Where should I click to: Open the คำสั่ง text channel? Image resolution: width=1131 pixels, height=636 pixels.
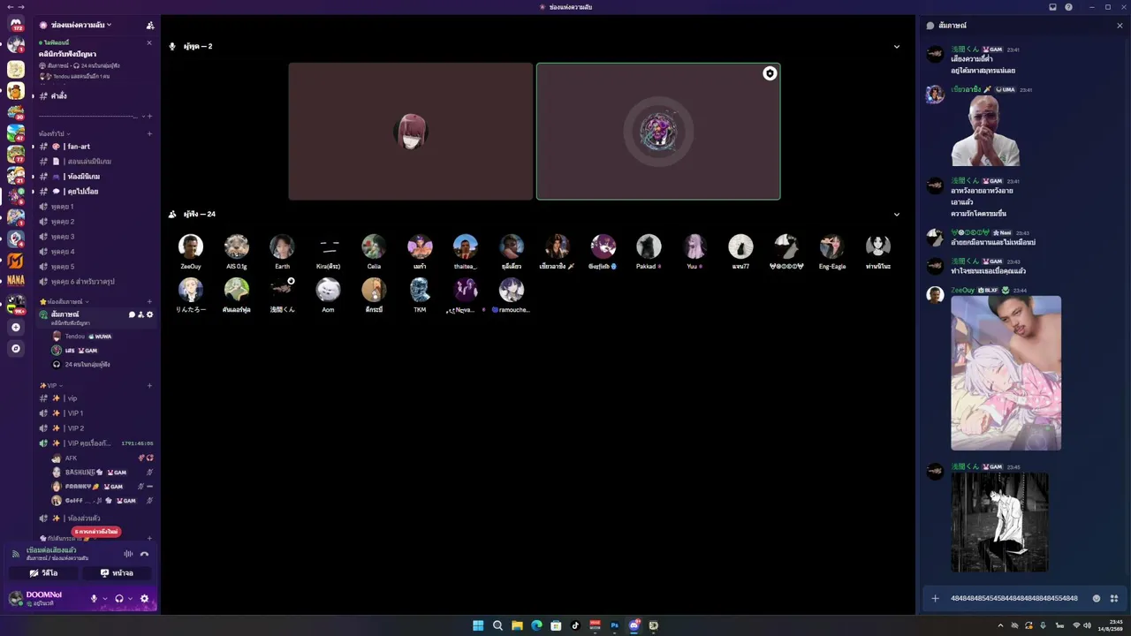pyautogui.click(x=95, y=95)
